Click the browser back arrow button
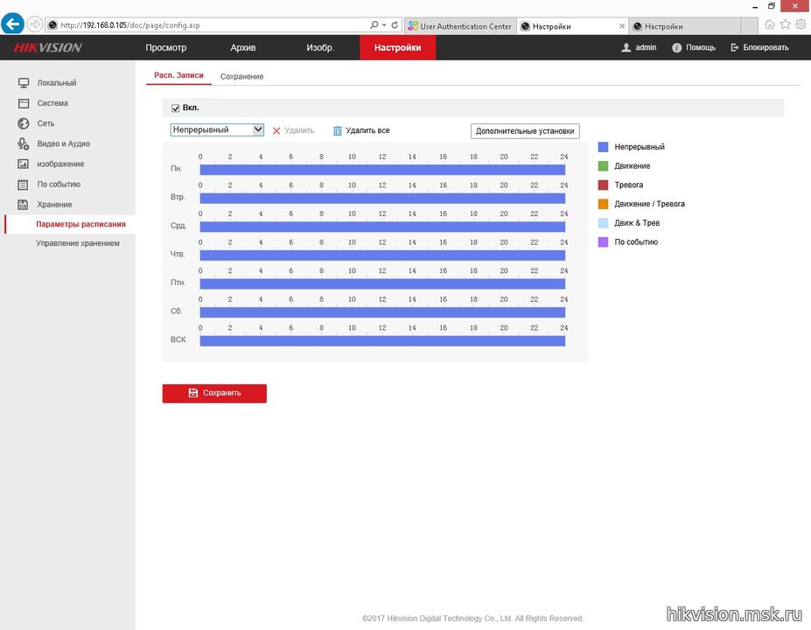Screen dimensions: 811x630 click(12, 24)
